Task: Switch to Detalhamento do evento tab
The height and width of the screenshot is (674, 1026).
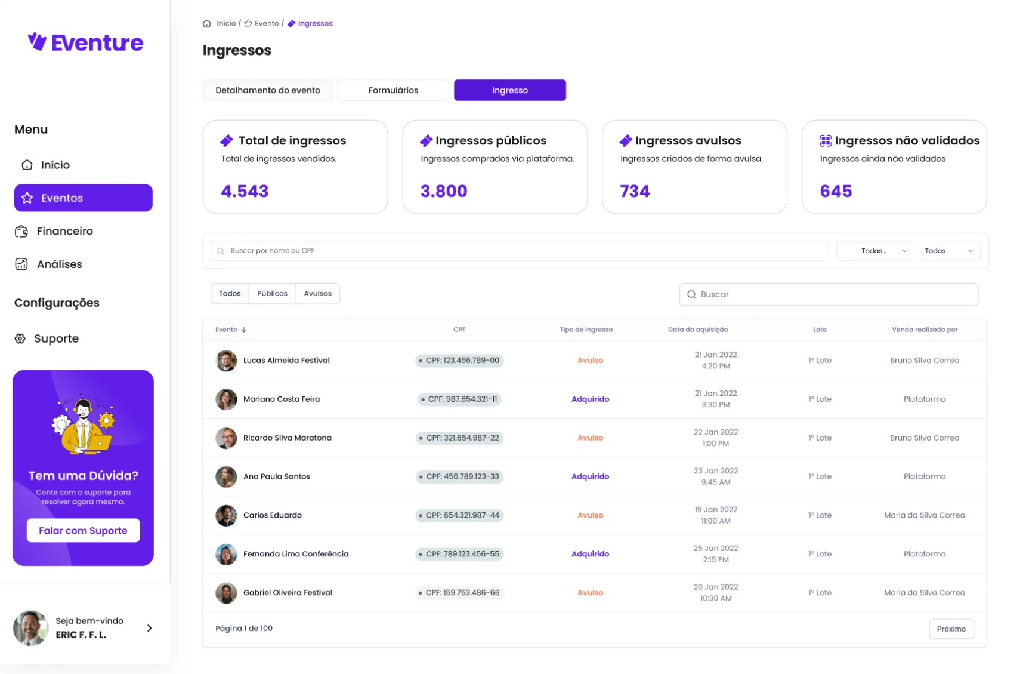Action: pyautogui.click(x=268, y=91)
